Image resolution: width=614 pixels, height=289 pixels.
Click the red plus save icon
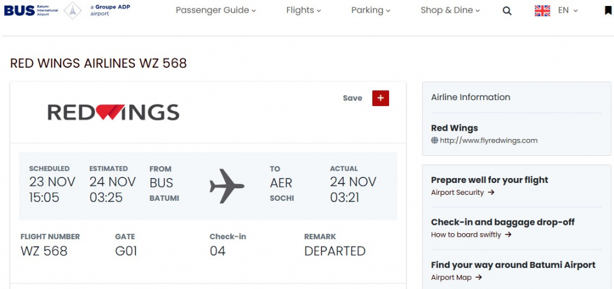(381, 98)
